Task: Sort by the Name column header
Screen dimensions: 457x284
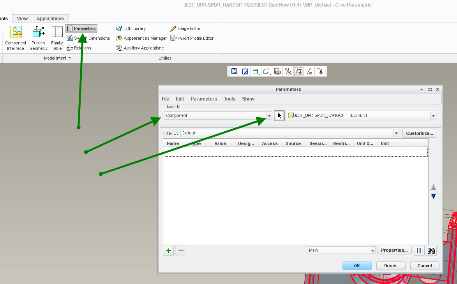Action: (x=175, y=143)
